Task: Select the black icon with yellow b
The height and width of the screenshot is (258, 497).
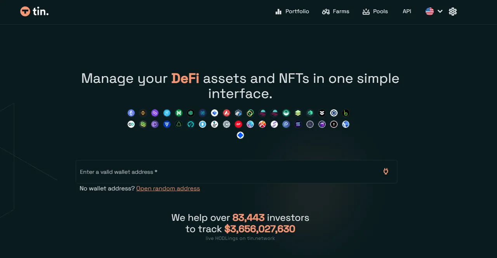Action: 346,113
